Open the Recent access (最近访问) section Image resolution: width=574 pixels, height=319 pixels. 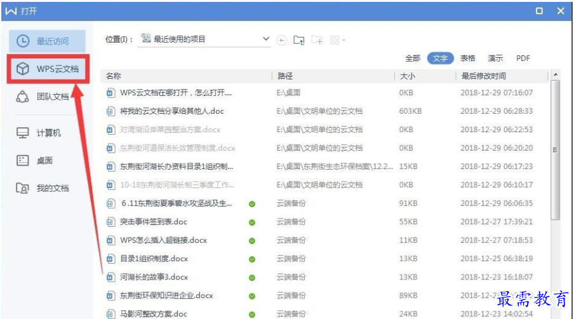coord(47,41)
